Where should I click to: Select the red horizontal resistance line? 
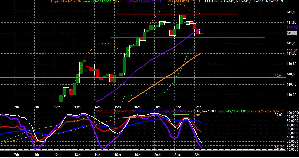coord(177,14)
